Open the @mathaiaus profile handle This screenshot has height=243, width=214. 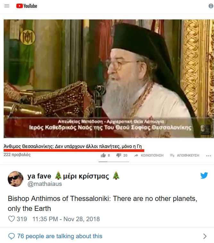[45, 184]
